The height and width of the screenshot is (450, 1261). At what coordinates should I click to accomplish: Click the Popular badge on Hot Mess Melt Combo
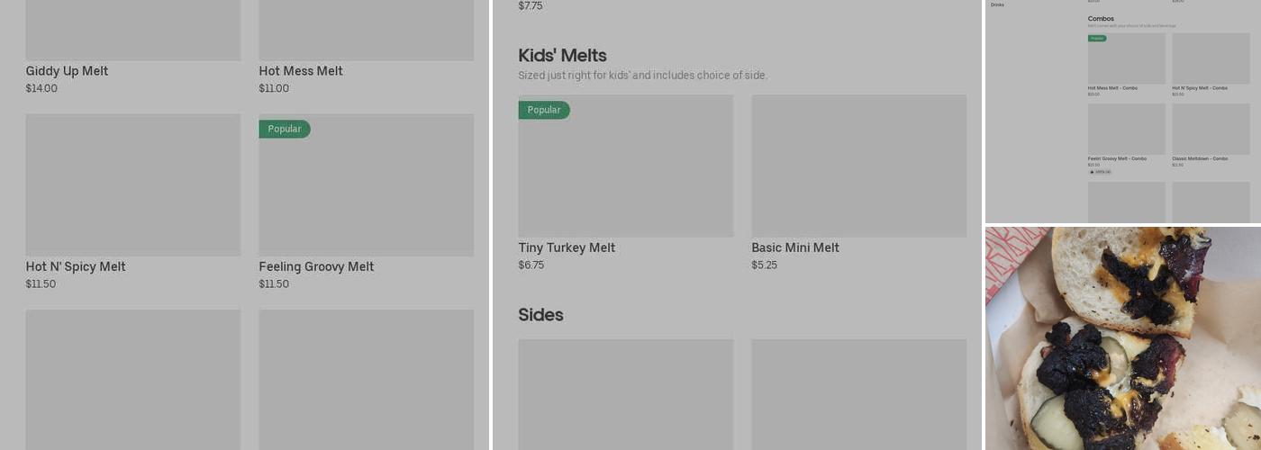click(1097, 39)
